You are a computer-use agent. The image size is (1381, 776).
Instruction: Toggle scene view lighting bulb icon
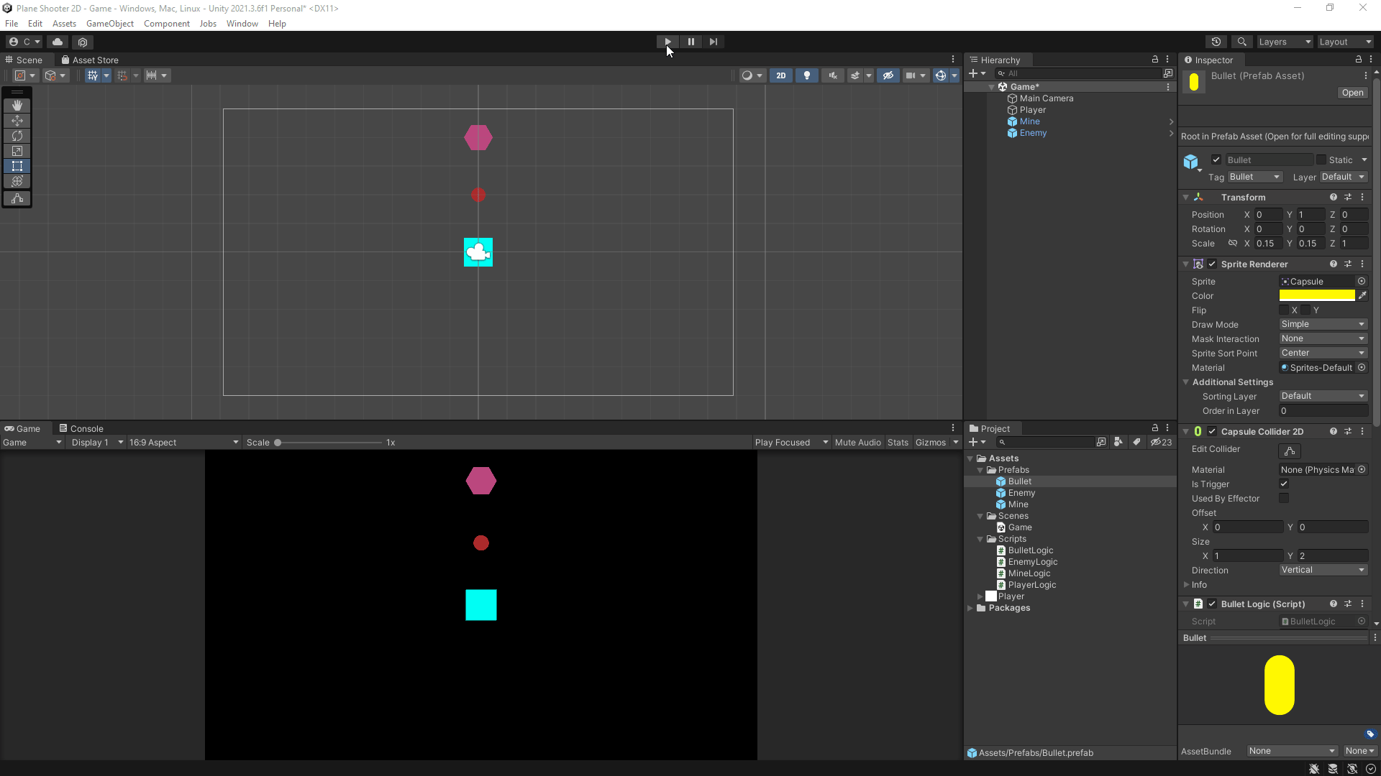pyautogui.click(x=806, y=75)
